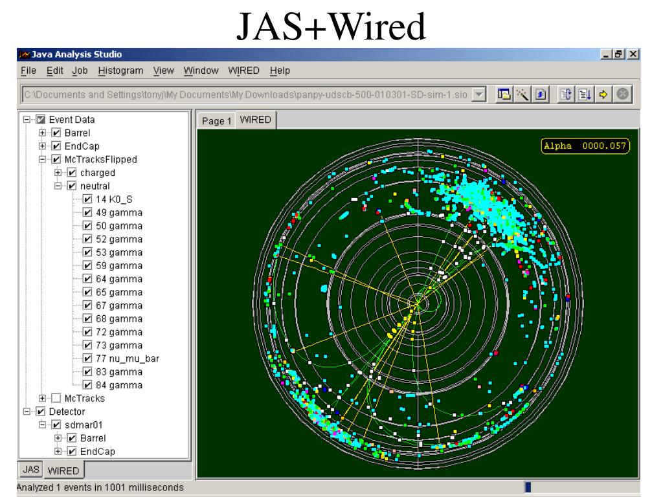Click the rewind job document icon
The image size is (663, 497).
(x=566, y=94)
